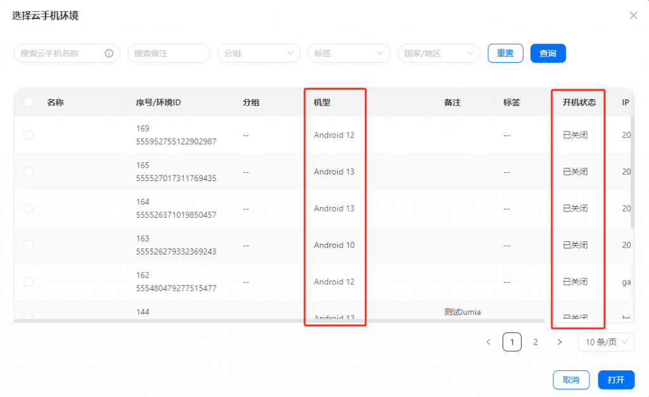Open the 国家/地区 country dropdown
This screenshot has height=397, width=649.
439,53
